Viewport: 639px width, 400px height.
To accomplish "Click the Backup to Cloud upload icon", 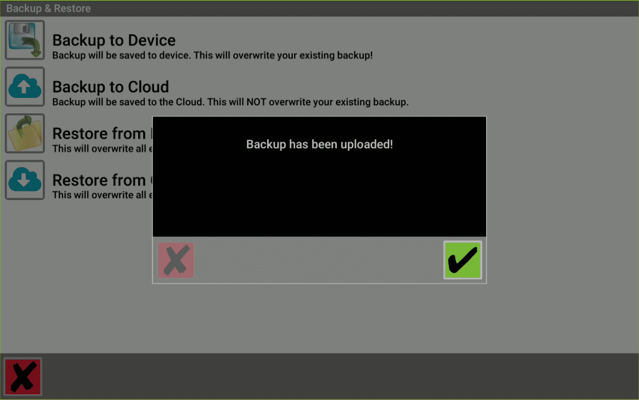I will click(25, 87).
